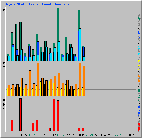Click the yellow Besuche bar for day 9
Screen dimensions: 142x138
point(41,89)
